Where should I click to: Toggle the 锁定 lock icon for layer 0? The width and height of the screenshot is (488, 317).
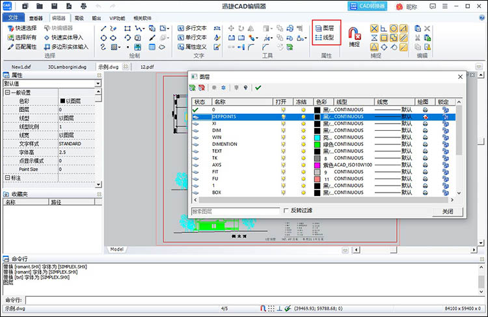click(446, 110)
